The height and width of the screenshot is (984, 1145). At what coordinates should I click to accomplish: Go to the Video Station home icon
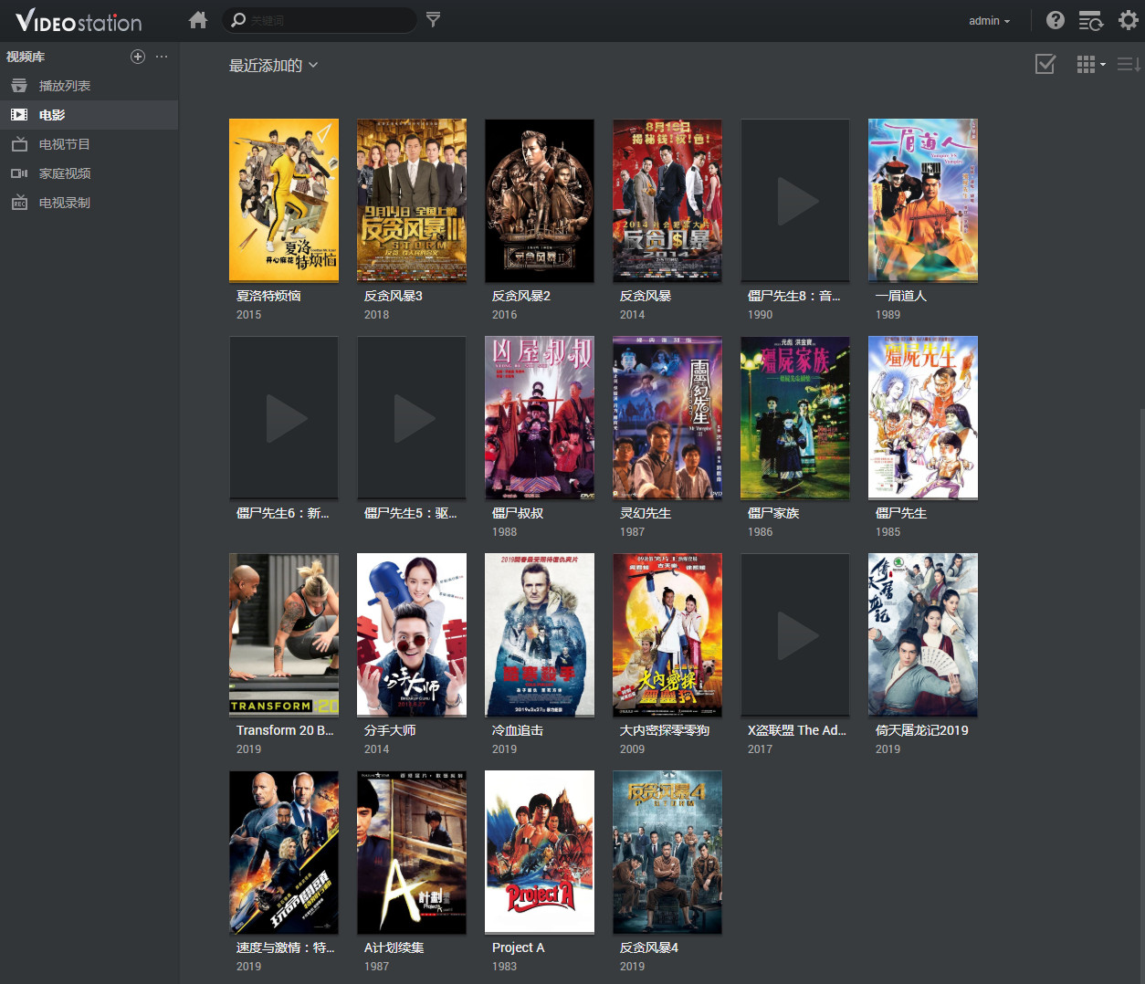(x=198, y=20)
